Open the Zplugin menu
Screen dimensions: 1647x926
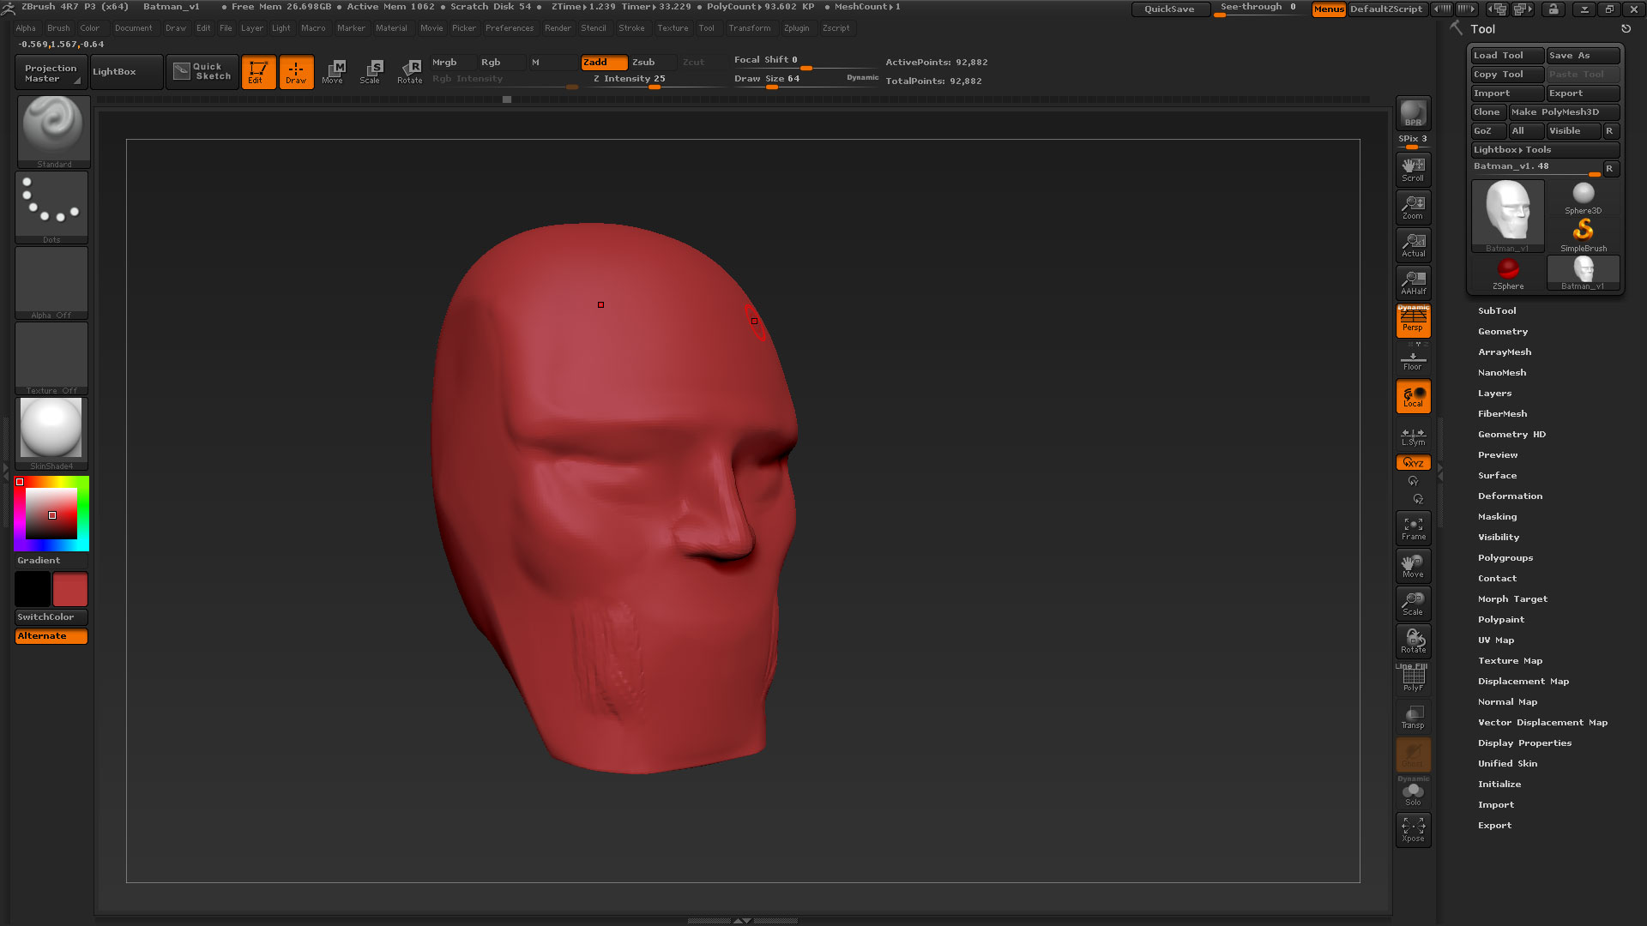point(796,28)
